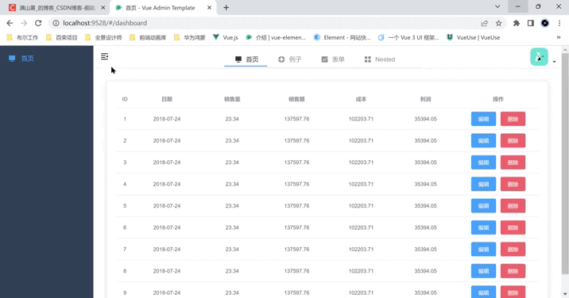Select date cell in row 1
This screenshot has width=569, height=298.
(x=167, y=119)
